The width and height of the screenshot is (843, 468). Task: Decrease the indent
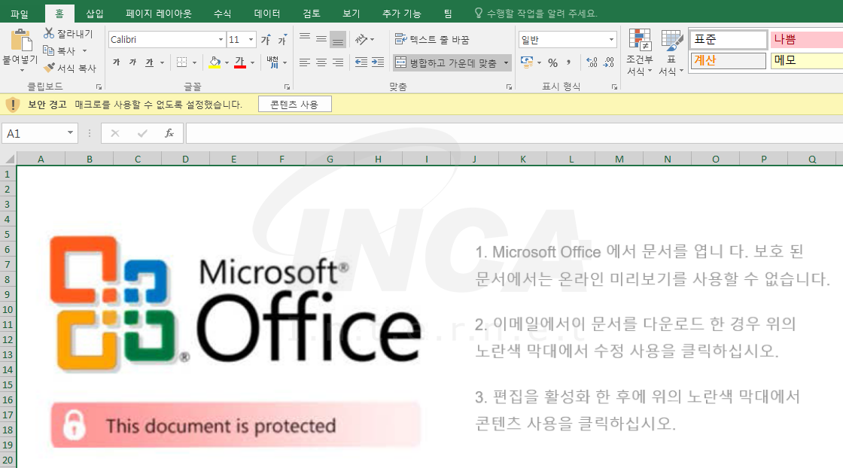pos(361,62)
